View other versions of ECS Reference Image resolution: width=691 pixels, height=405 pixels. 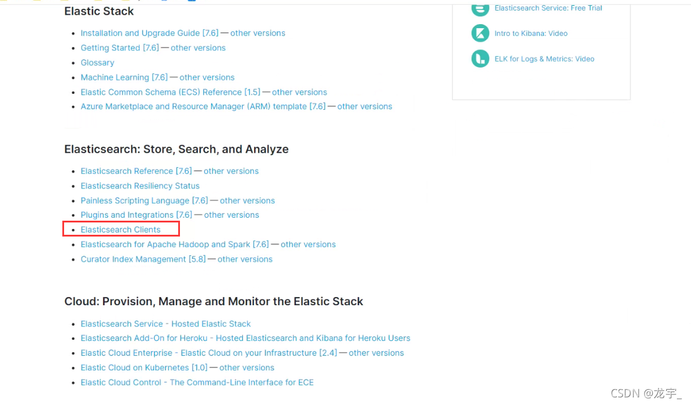[x=299, y=92]
